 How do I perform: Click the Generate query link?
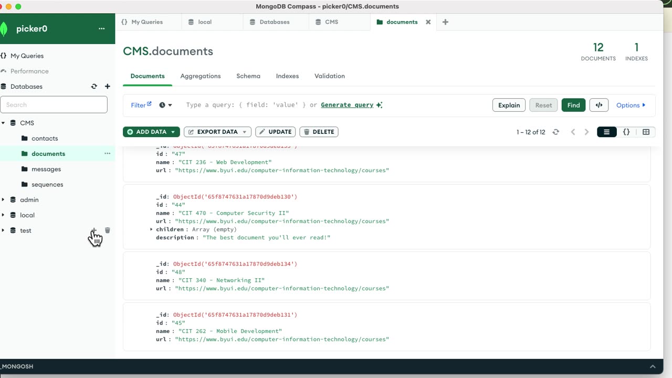[x=347, y=105]
